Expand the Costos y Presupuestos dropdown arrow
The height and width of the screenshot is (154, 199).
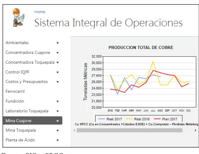57,82
